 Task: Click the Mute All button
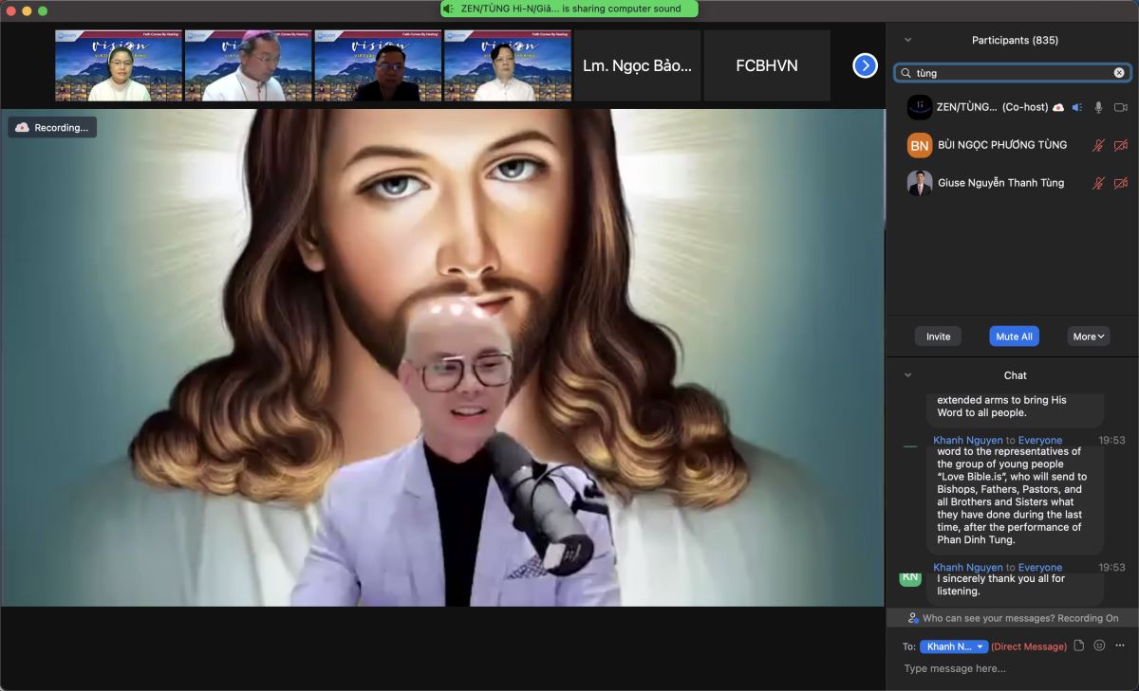point(1014,336)
